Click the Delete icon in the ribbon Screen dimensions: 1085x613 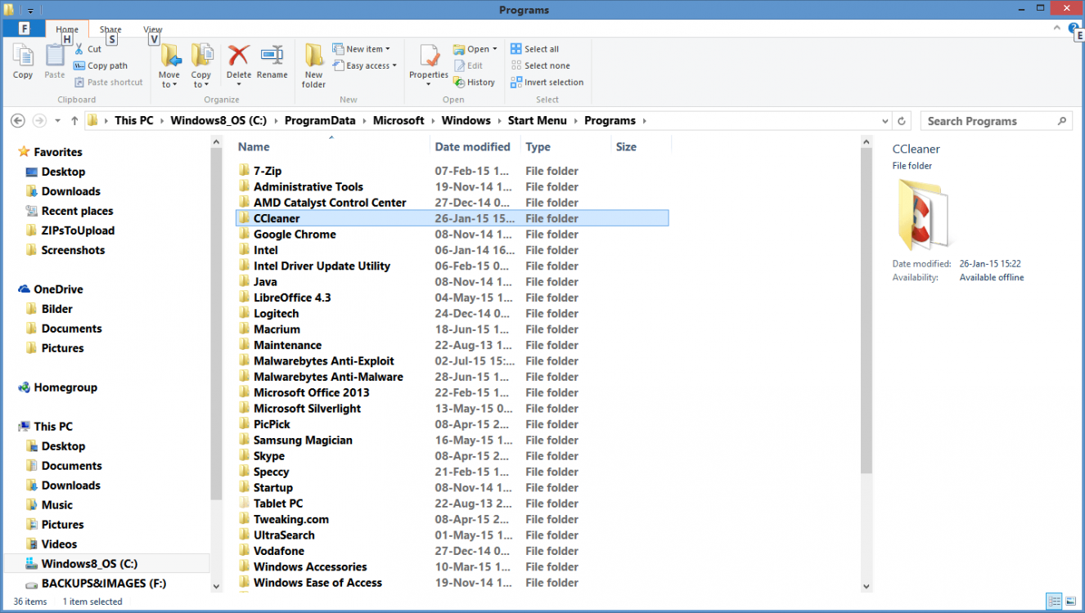238,56
